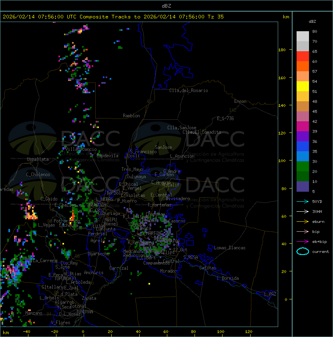This screenshot has height=337, width=333.
Task: Click the 'Capdevila' place label
Action: pyautogui.click(x=107, y=156)
